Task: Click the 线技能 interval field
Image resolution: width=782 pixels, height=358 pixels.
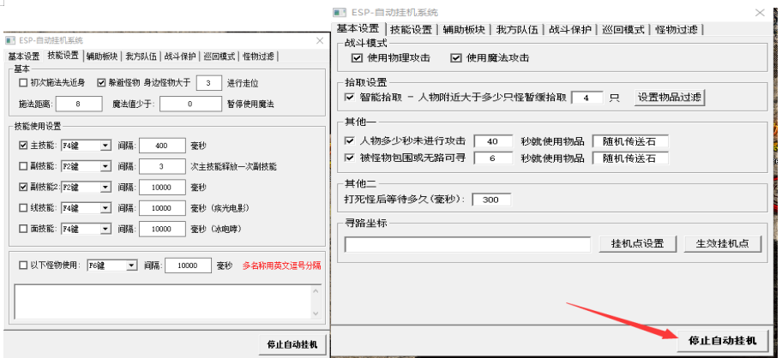Action: tap(161, 208)
